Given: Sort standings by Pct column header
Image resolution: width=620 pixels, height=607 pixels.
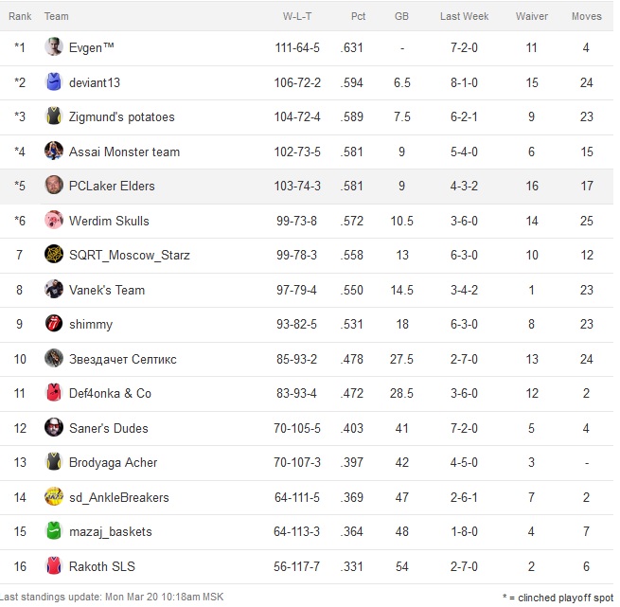Looking at the screenshot, I should [x=358, y=16].
